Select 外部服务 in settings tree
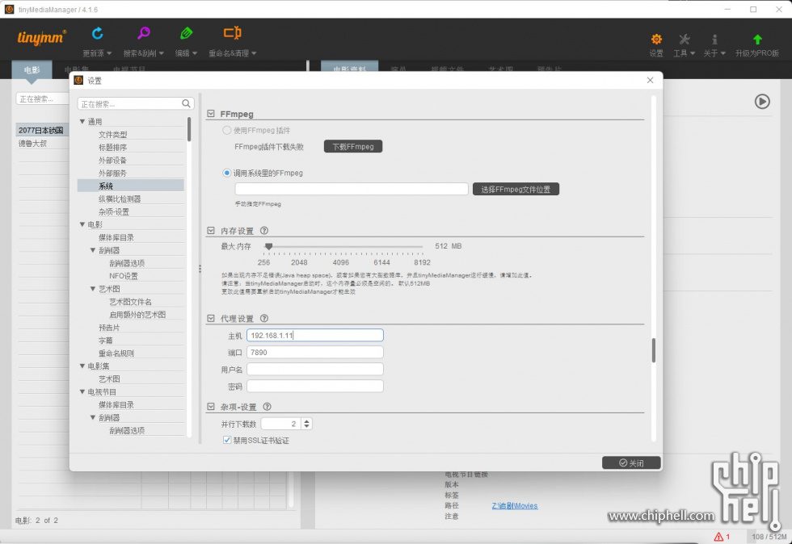 pyautogui.click(x=112, y=173)
